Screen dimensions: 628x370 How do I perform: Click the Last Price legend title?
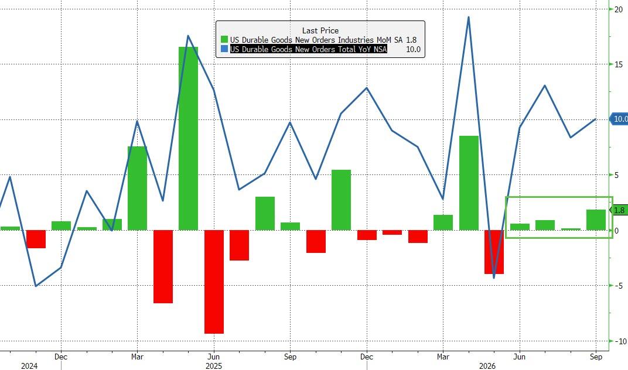[x=320, y=30]
